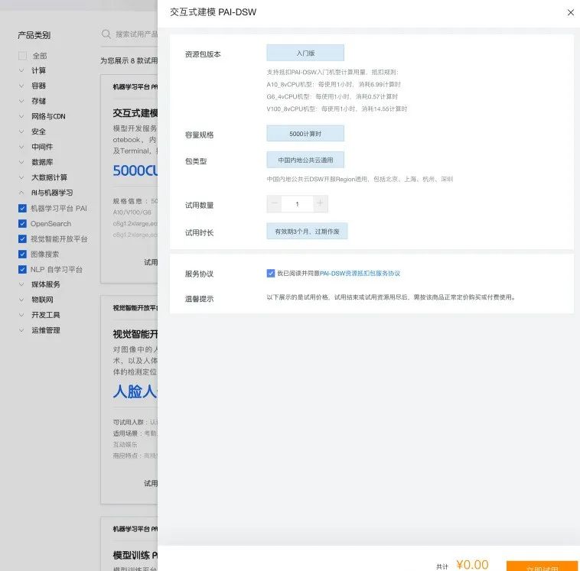Expand the 中间件 category

click(x=21, y=147)
